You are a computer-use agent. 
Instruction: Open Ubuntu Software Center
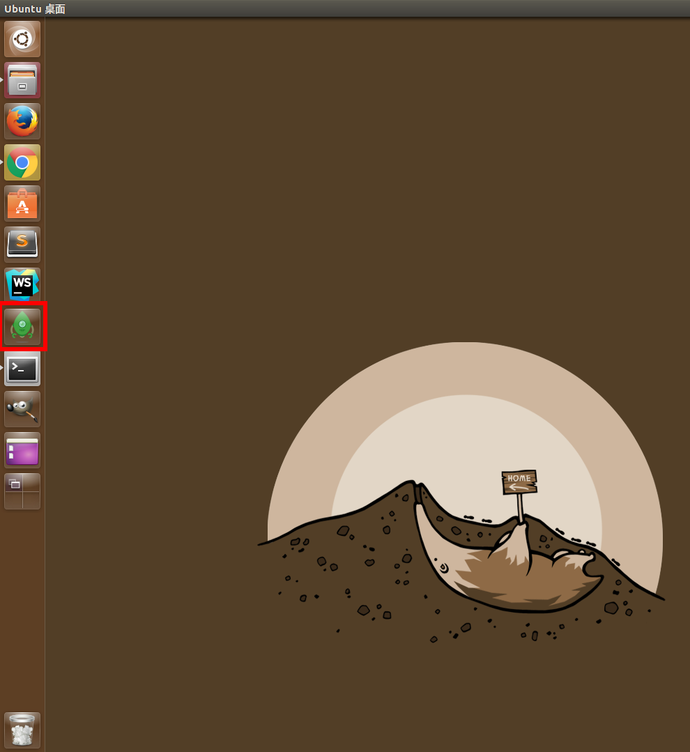click(22, 204)
